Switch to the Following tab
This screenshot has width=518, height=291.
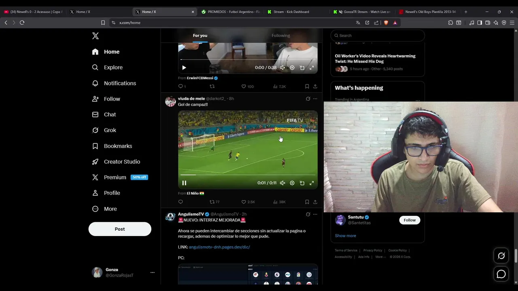tap(281, 36)
